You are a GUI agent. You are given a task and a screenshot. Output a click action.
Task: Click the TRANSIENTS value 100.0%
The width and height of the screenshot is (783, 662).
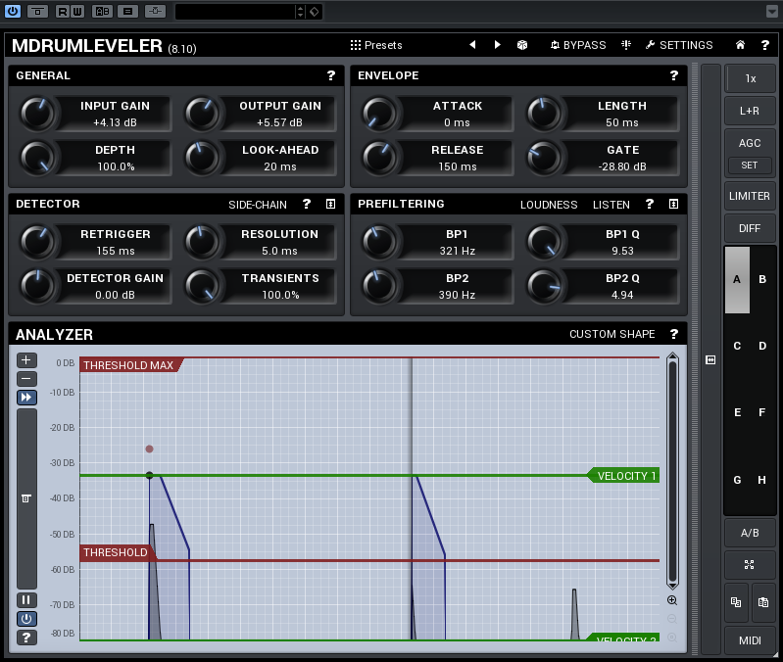point(280,295)
